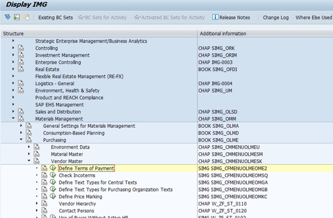Execute Define Text Types for Purchasing Organization Texts
The image size is (333, 218).
[53, 189]
